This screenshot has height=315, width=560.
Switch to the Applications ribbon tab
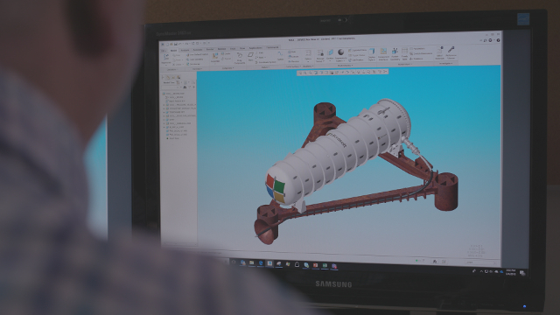point(255,48)
